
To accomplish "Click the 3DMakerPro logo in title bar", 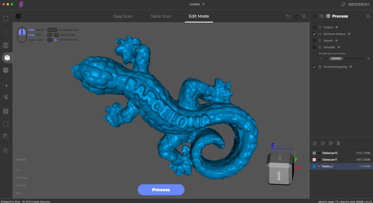I will 21,4.
